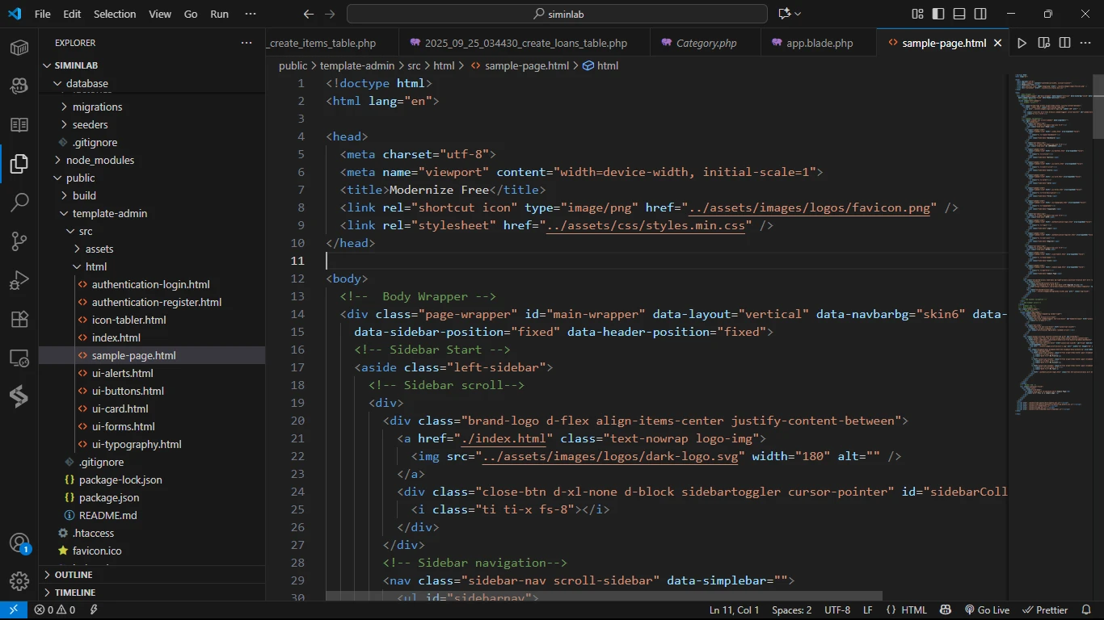Click the Split Editor Right icon
Image resolution: width=1104 pixels, height=620 pixels.
(1064, 43)
